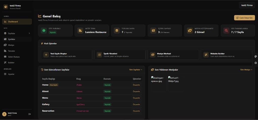This screenshot has height=120, width=258.
Task: Click the test2 Firma box logo icon
Action: click(x=6, y=7)
